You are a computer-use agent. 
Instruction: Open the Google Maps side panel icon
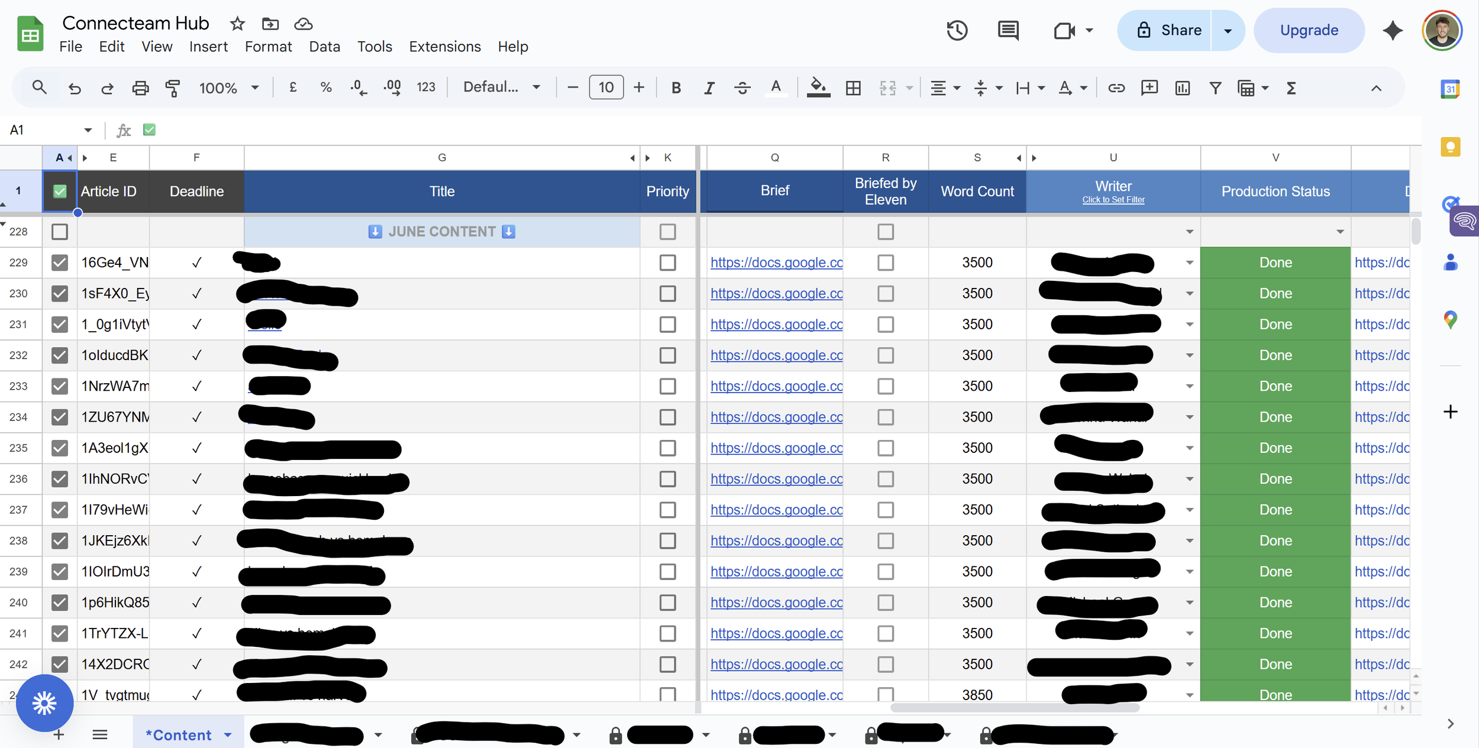coord(1450,320)
